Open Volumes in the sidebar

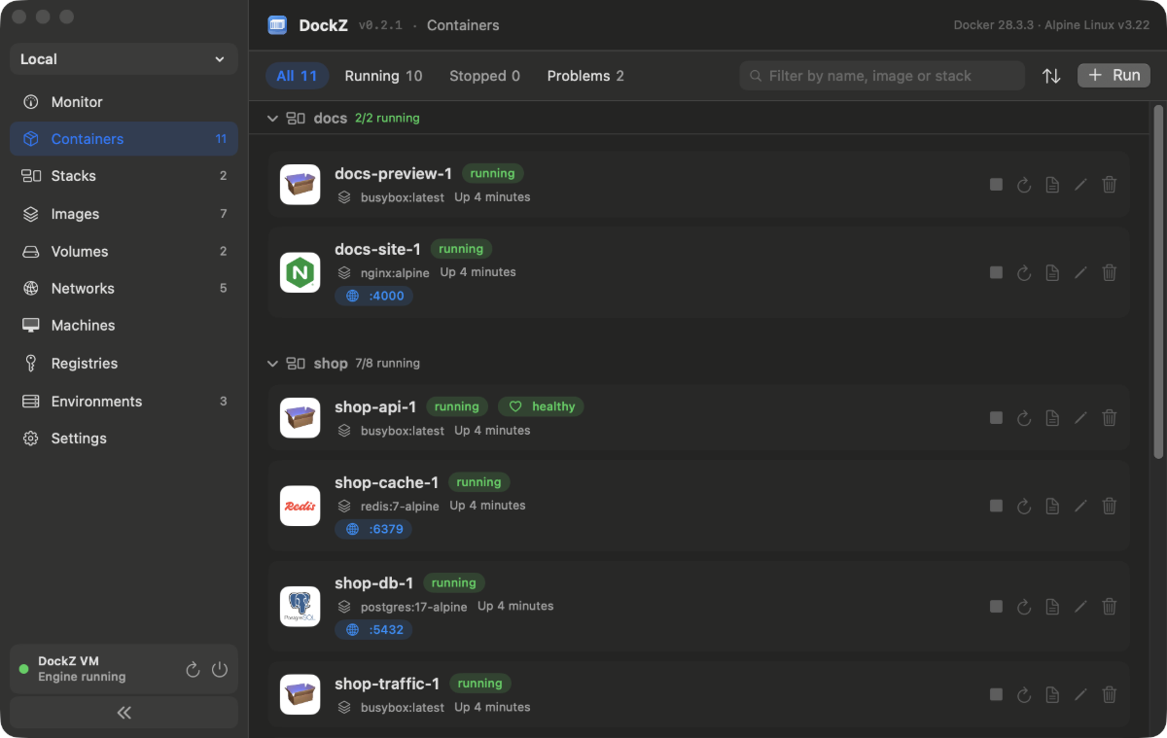tap(124, 251)
